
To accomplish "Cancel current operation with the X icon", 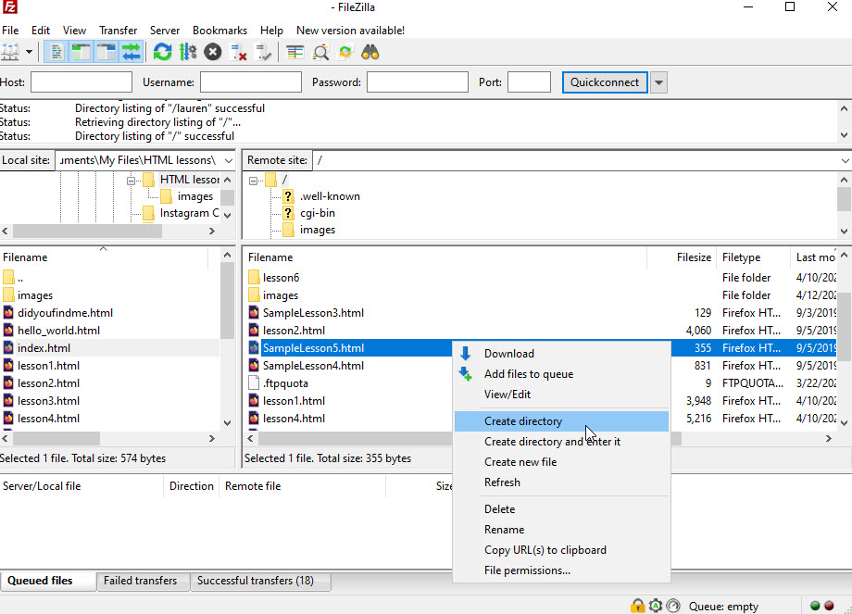I will click(212, 53).
